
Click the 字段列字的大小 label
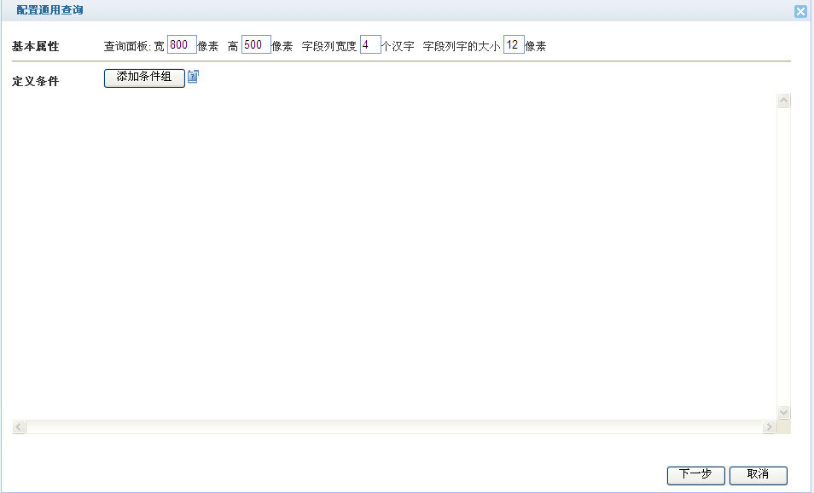[462, 47]
